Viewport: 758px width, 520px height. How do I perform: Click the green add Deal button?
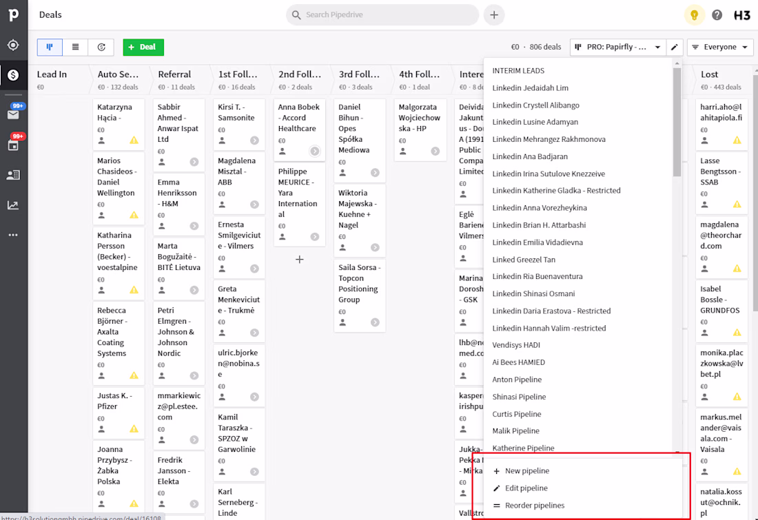pos(143,48)
